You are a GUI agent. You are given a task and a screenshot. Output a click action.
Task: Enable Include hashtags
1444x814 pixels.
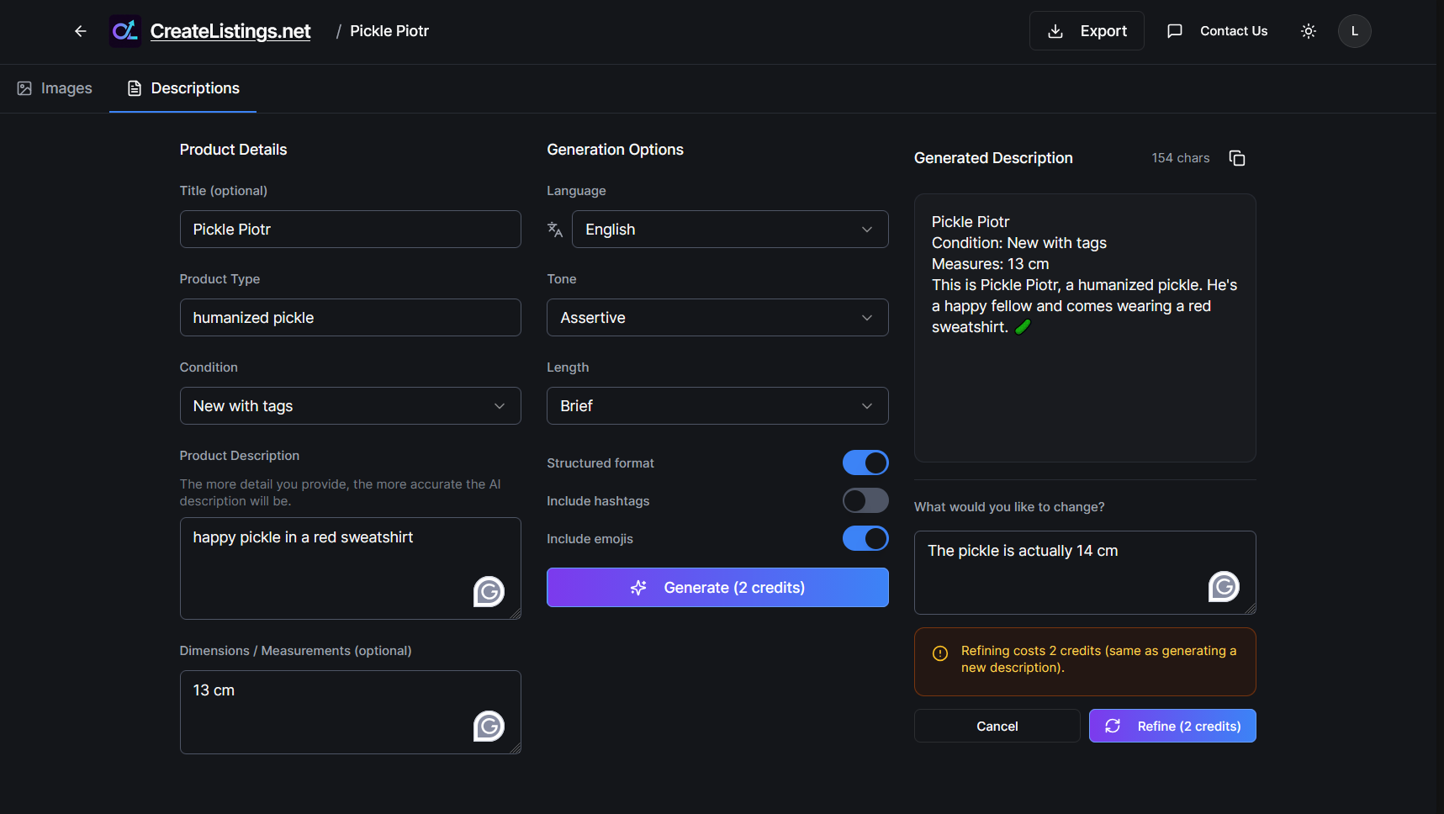point(865,500)
